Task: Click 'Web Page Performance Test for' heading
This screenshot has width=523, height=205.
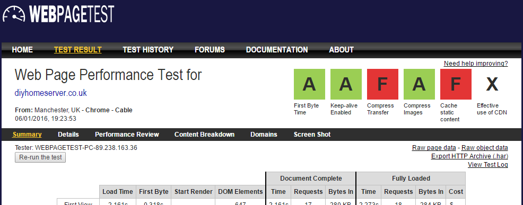Action: 108,75
